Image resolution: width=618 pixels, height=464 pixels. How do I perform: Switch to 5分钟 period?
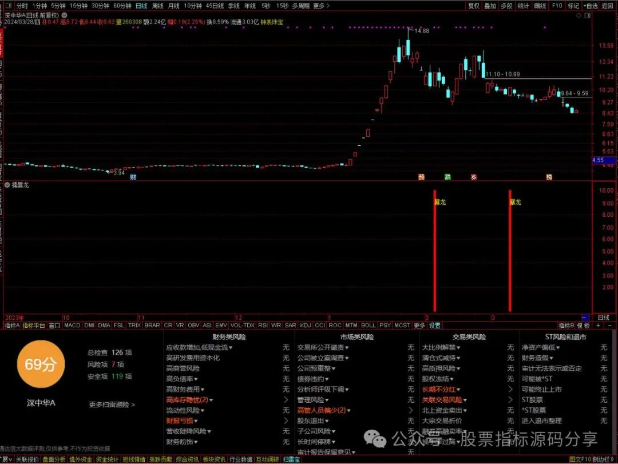(x=58, y=6)
